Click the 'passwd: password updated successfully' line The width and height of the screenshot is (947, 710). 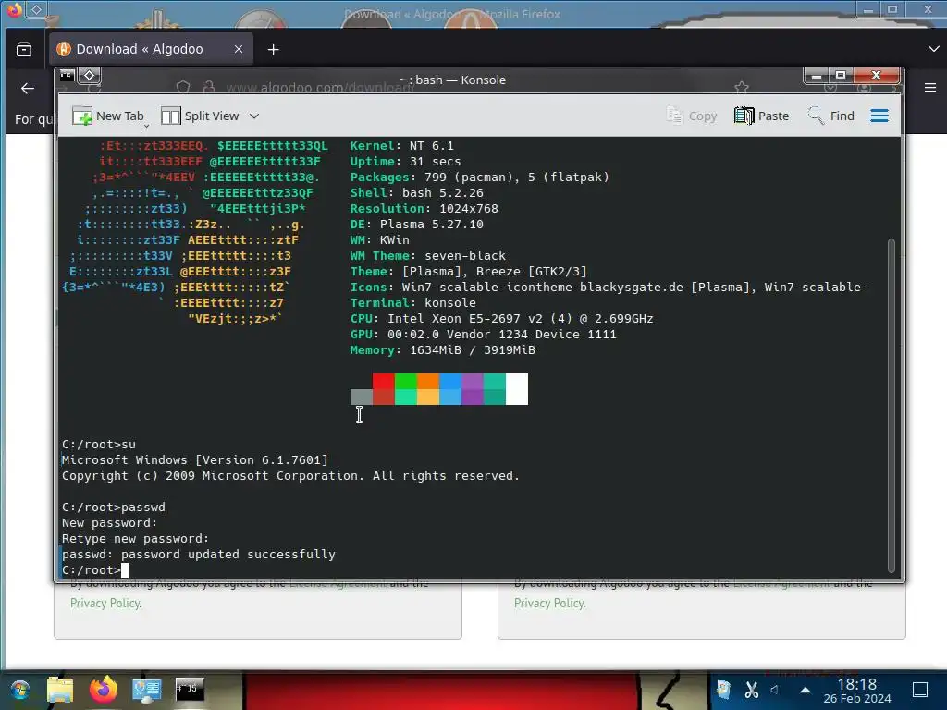[x=199, y=555]
